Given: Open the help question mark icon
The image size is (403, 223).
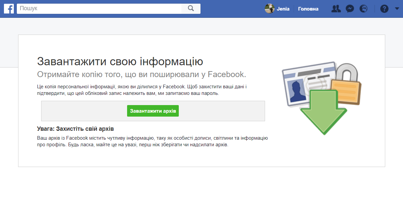Looking at the screenshot, I should 384,9.
